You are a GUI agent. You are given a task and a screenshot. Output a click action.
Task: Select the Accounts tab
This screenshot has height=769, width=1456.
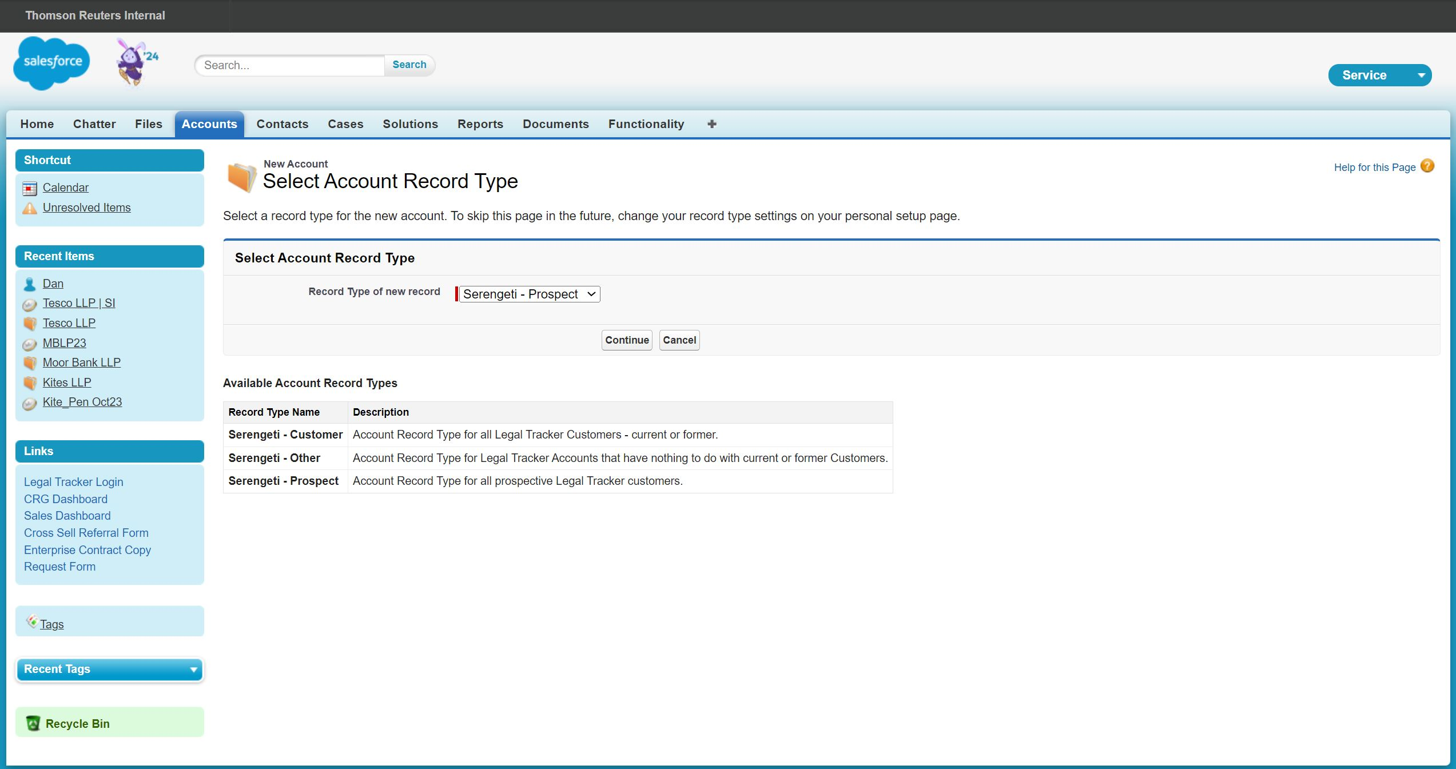209,124
